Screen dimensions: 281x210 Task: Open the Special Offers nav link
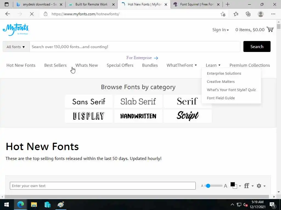point(120,65)
